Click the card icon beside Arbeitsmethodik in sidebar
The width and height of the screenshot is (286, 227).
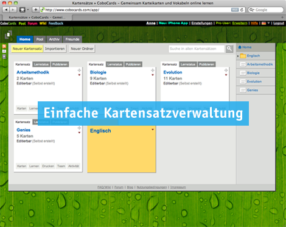(x=243, y=64)
